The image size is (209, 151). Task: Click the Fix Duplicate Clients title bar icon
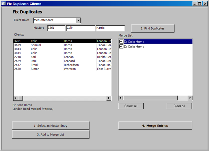coord(4,4)
